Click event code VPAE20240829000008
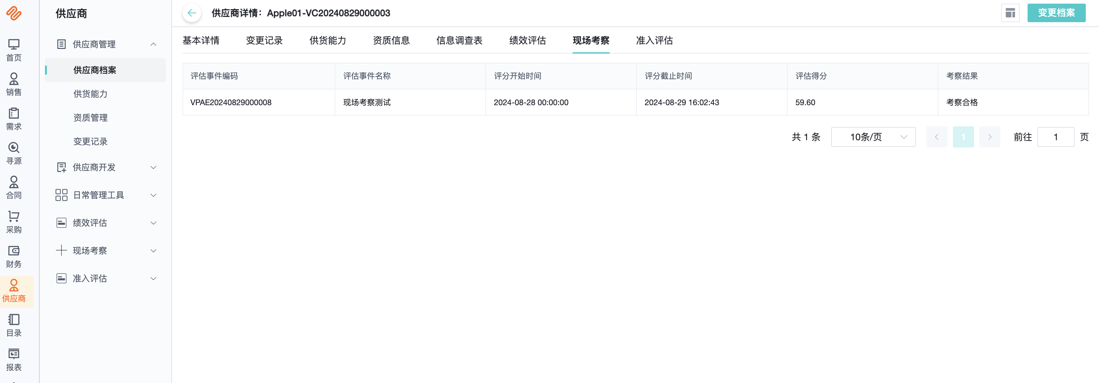This screenshot has height=383, width=1099. pyautogui.click(x=231, y=103)
